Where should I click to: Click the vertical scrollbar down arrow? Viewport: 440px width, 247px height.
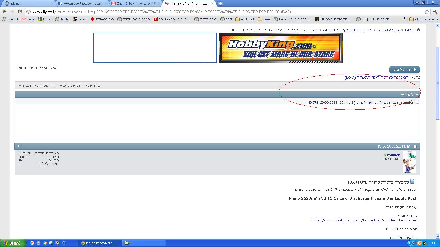pos(438,236)
